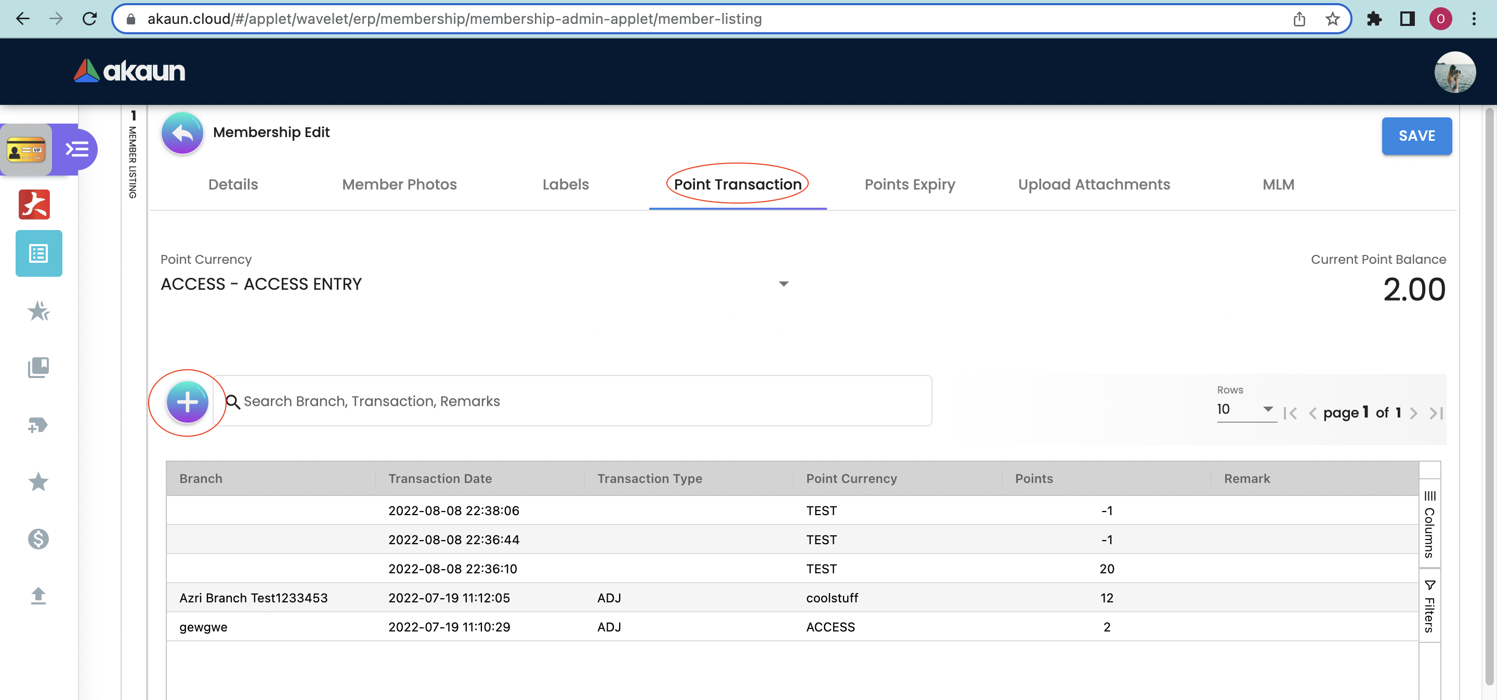Click the blue SAVE button
Screen dimensions: 1497x700
click(x=1415, y=136)
